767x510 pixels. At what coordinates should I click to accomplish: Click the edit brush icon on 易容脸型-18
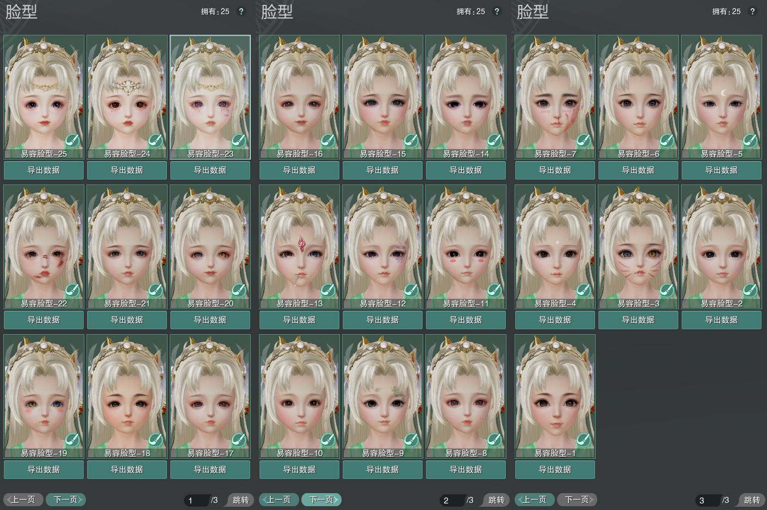click(156, 440)
